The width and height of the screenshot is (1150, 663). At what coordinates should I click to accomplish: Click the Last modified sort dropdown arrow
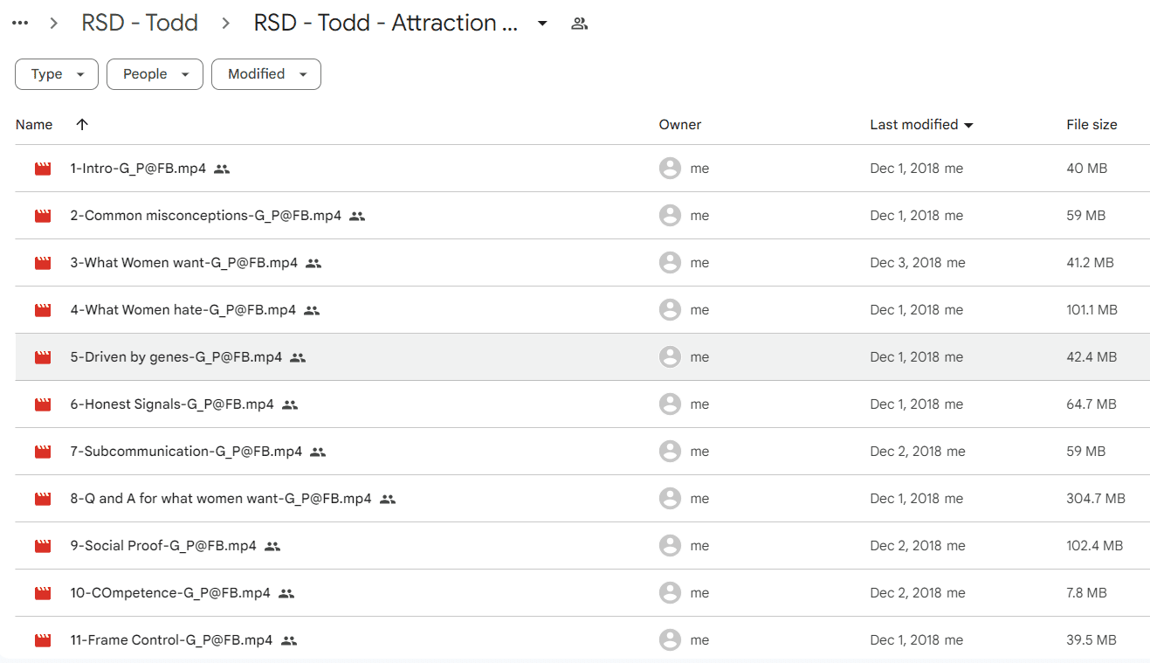point(968,126)
